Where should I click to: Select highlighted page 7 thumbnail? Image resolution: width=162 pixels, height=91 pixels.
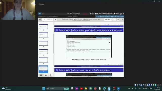point(43,69)
